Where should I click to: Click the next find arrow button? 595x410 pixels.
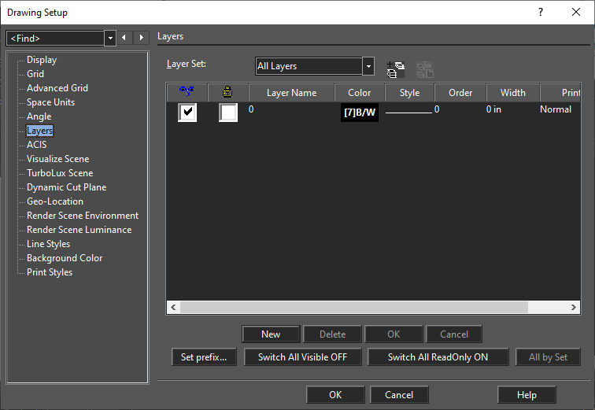tap(141, 38)
